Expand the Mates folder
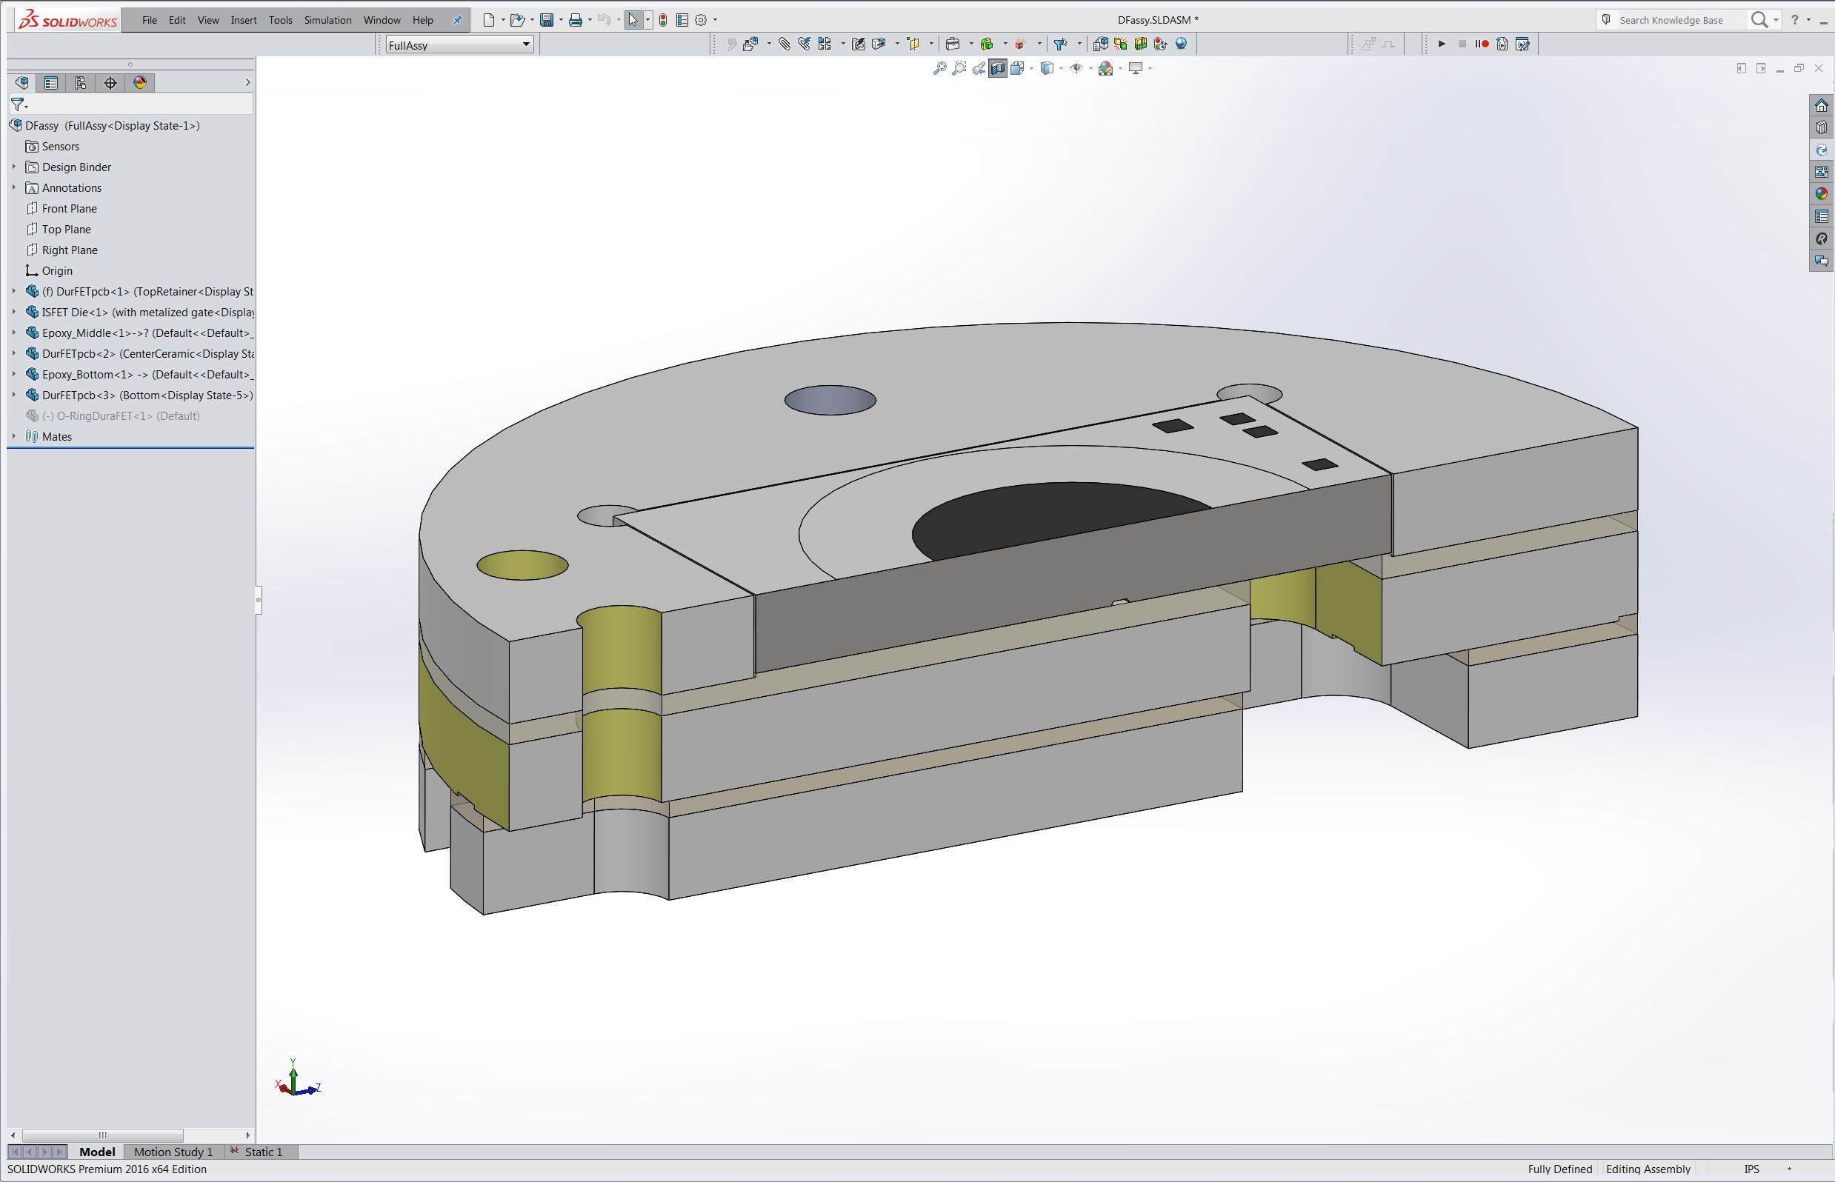Viewport: 1835px width, 1182px height. tap(14, 436)
